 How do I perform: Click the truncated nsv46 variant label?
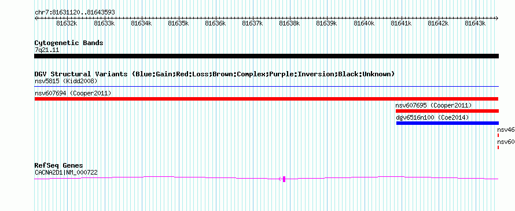506,129
